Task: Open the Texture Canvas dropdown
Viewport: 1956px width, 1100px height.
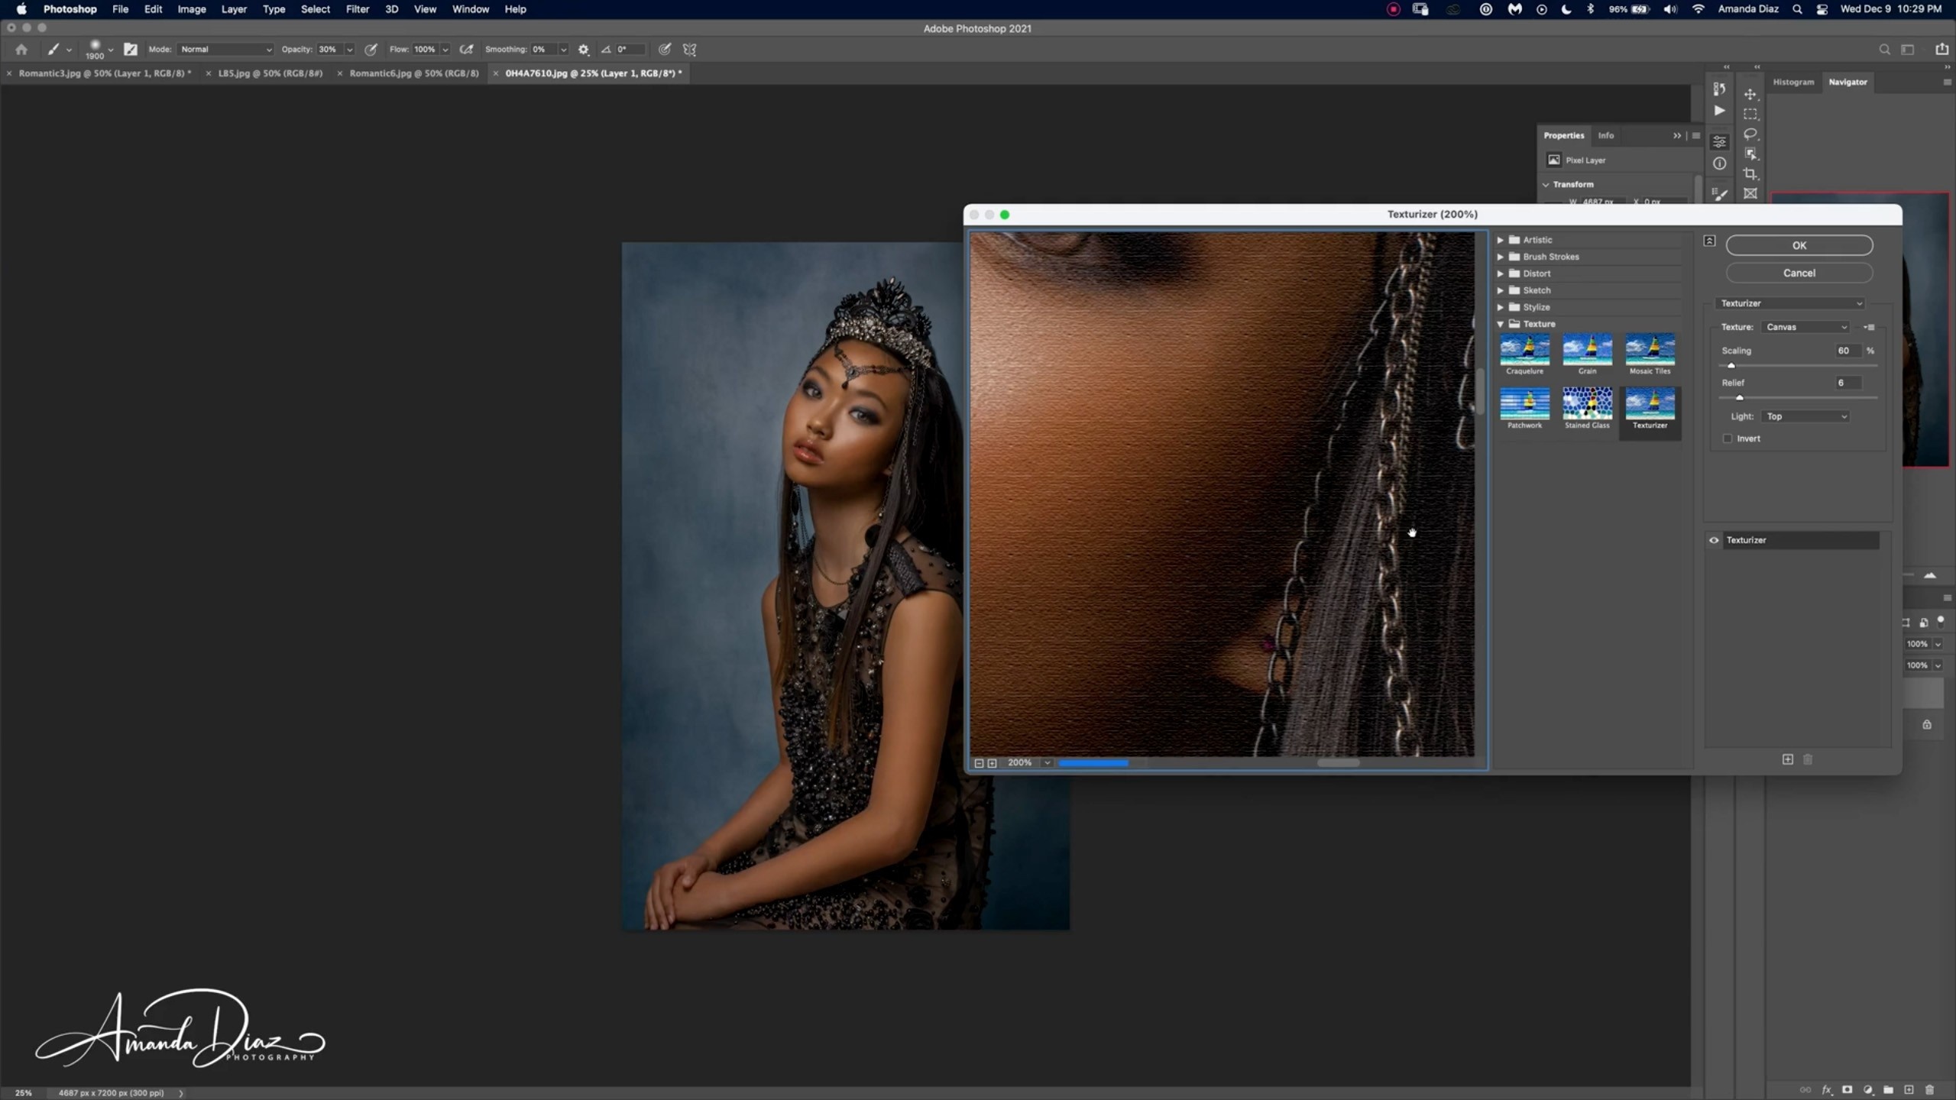Action: tap(1806, 327)
